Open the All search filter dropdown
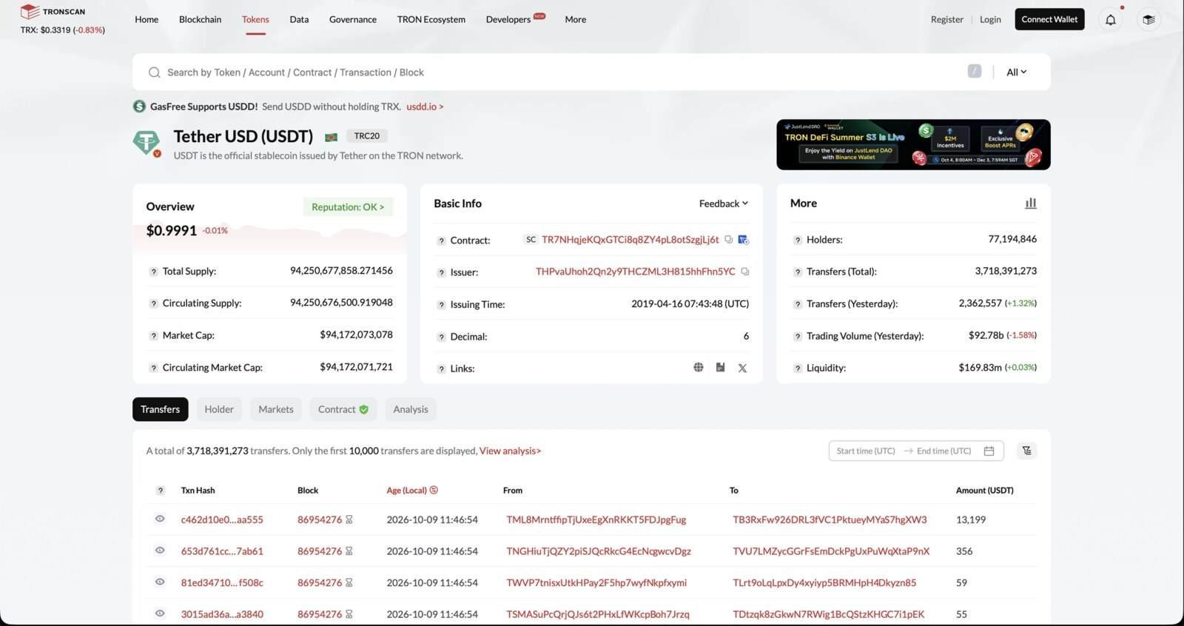 1016,72
